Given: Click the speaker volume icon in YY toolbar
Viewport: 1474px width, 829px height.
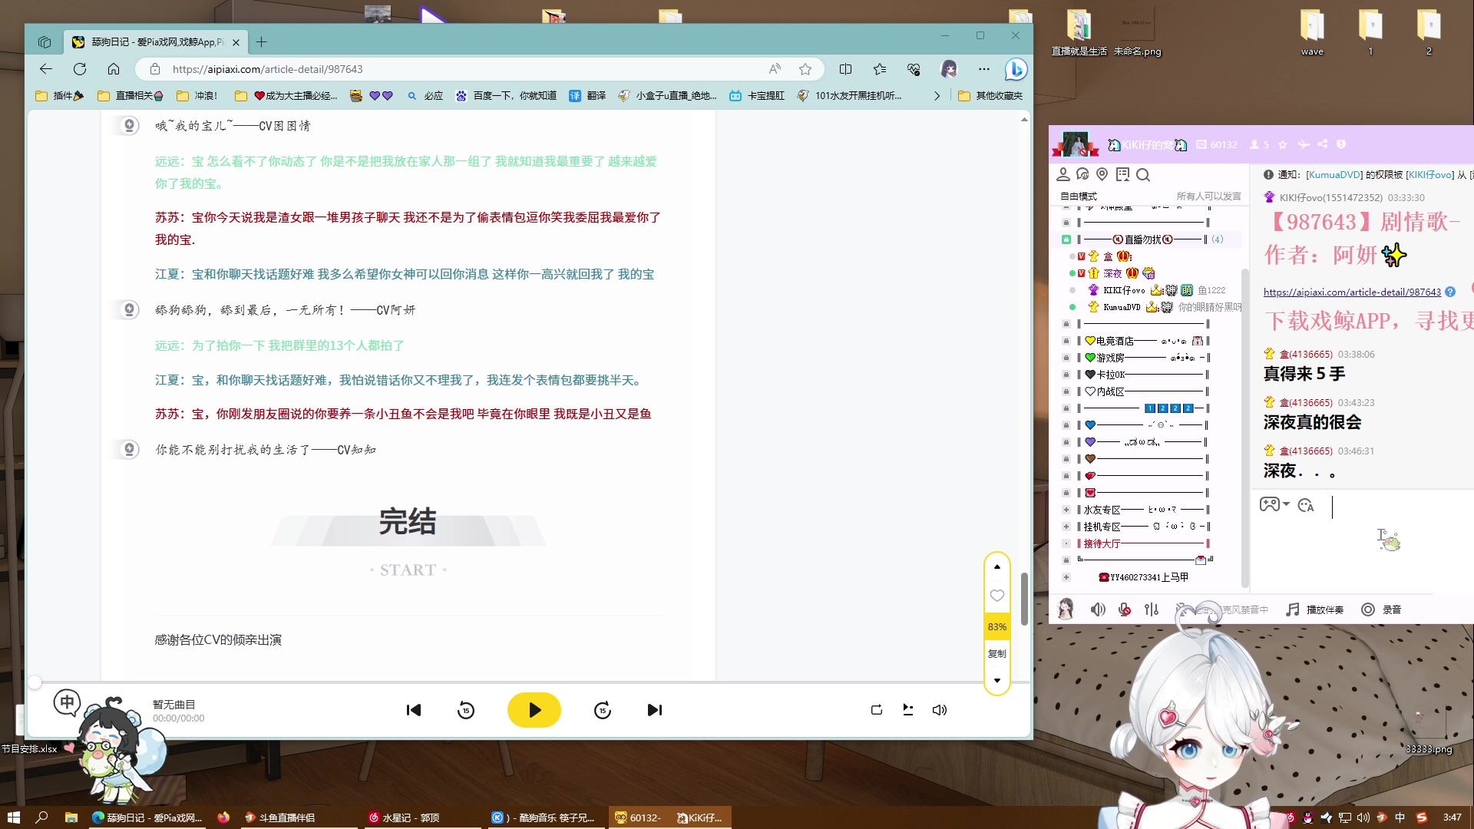Looking at the screenshot, I should tap(1098, 609).
